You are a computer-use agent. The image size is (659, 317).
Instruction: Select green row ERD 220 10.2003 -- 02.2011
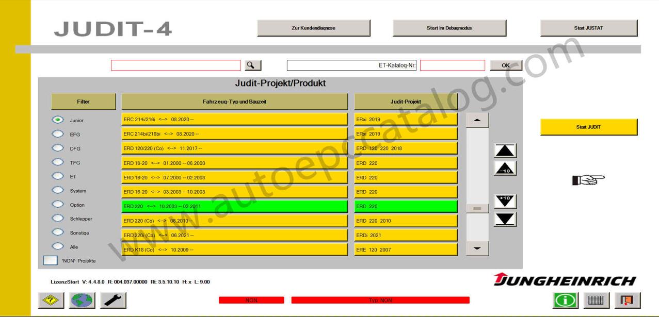pos(235,206)
